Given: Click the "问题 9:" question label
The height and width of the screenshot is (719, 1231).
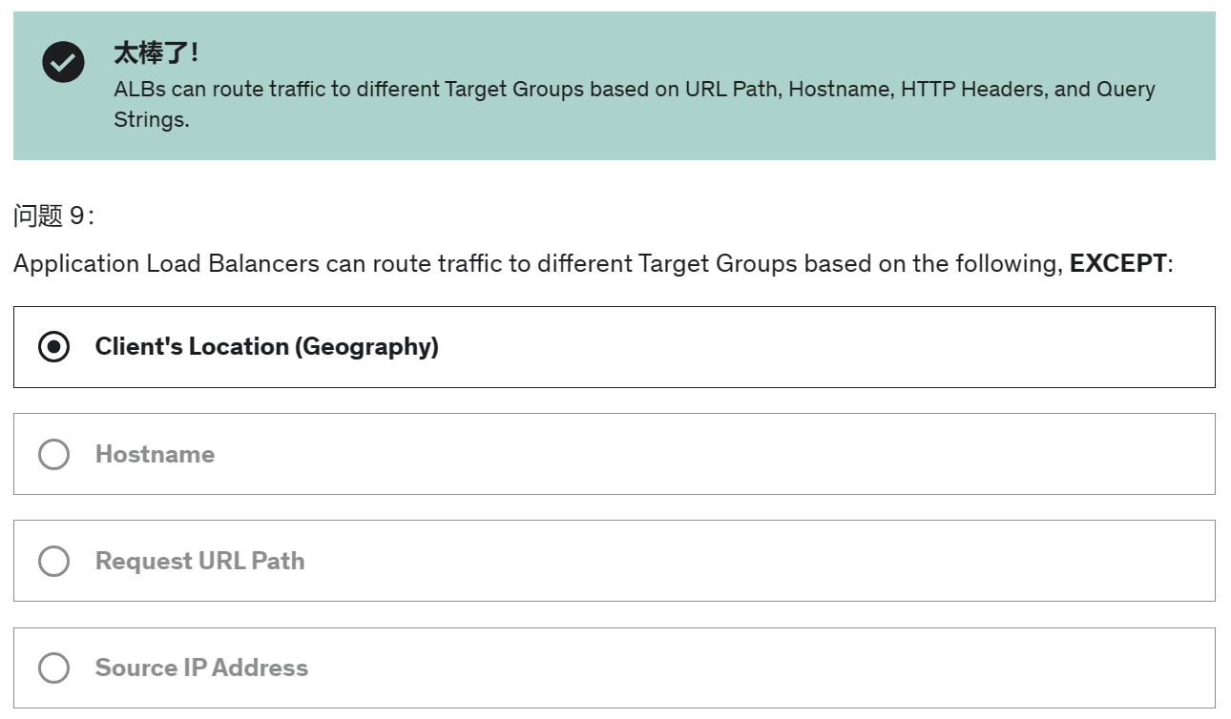Looking at the screenshot, I should point(53,216).
